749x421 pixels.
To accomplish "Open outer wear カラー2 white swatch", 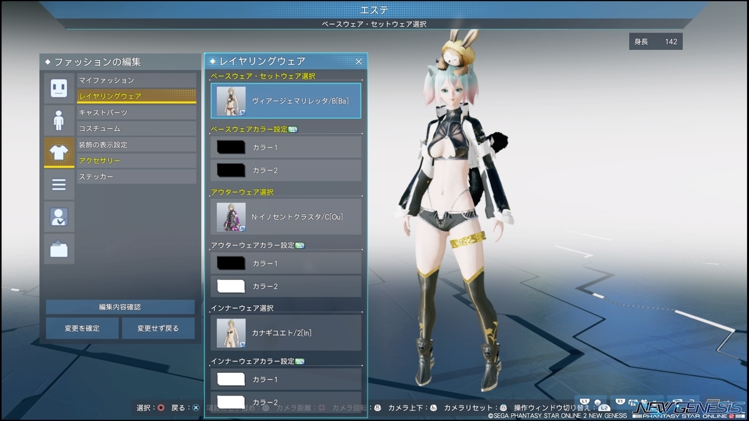I will [231, 286].
